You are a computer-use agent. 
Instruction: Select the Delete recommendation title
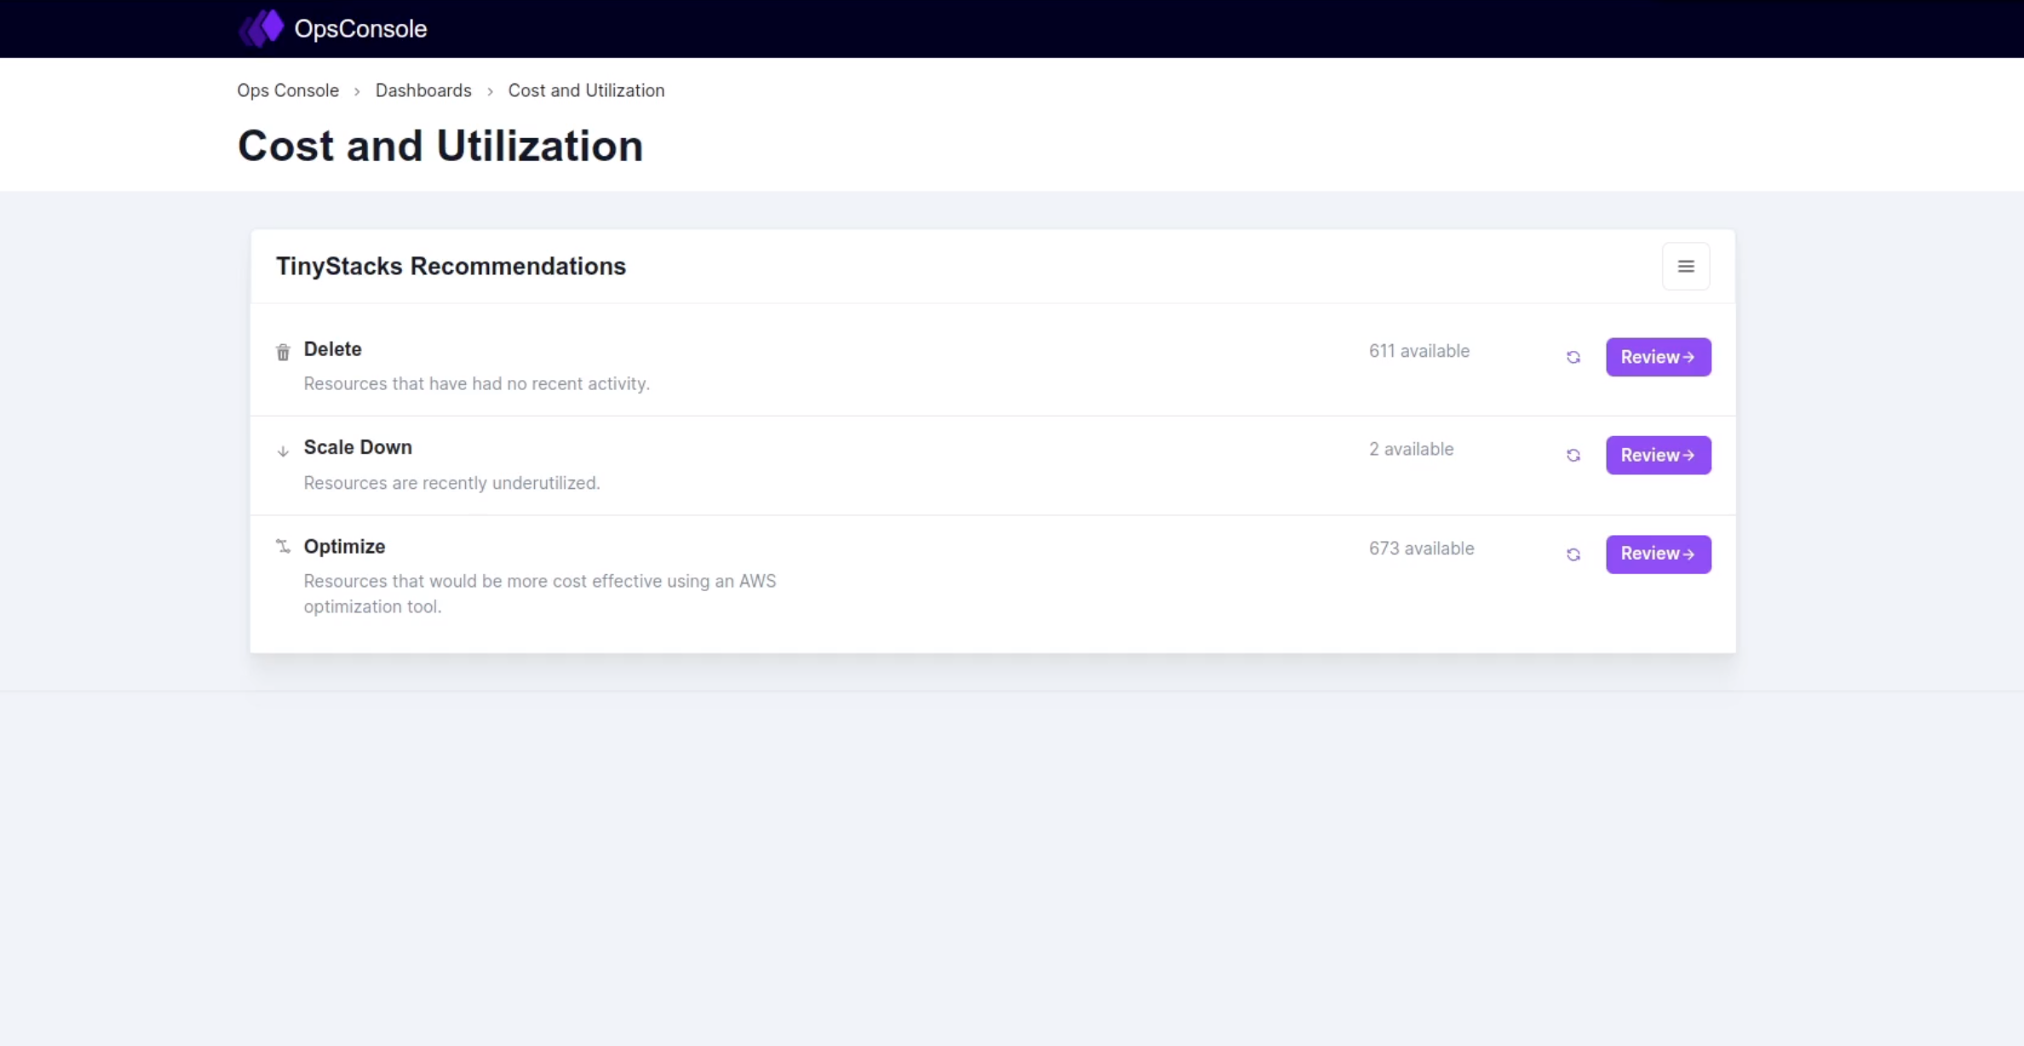(x=332, y=349)
